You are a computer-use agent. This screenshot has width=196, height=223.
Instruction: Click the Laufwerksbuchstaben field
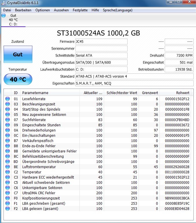[x=101, y=69]
